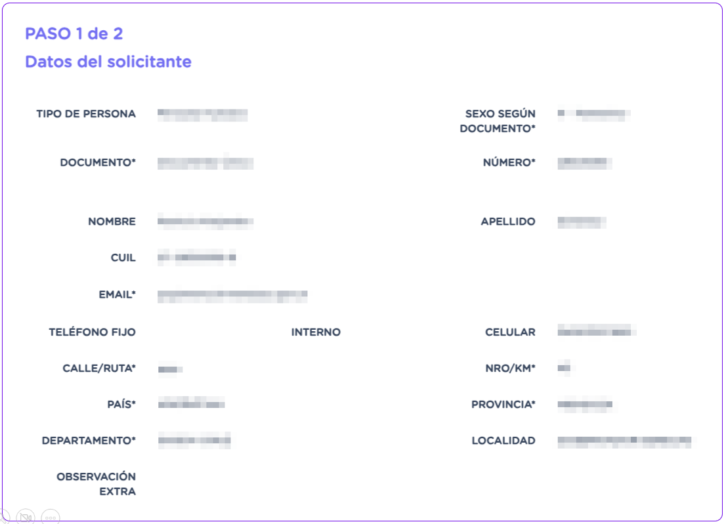Open the Sexo según Documento value
This screenshot has width=726, height=524.
pyautogui.click(x=593, y=114)
